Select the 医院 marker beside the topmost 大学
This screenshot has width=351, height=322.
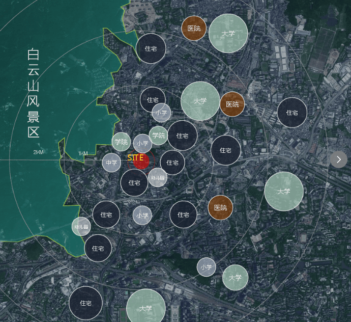click(x=194, y=29)
